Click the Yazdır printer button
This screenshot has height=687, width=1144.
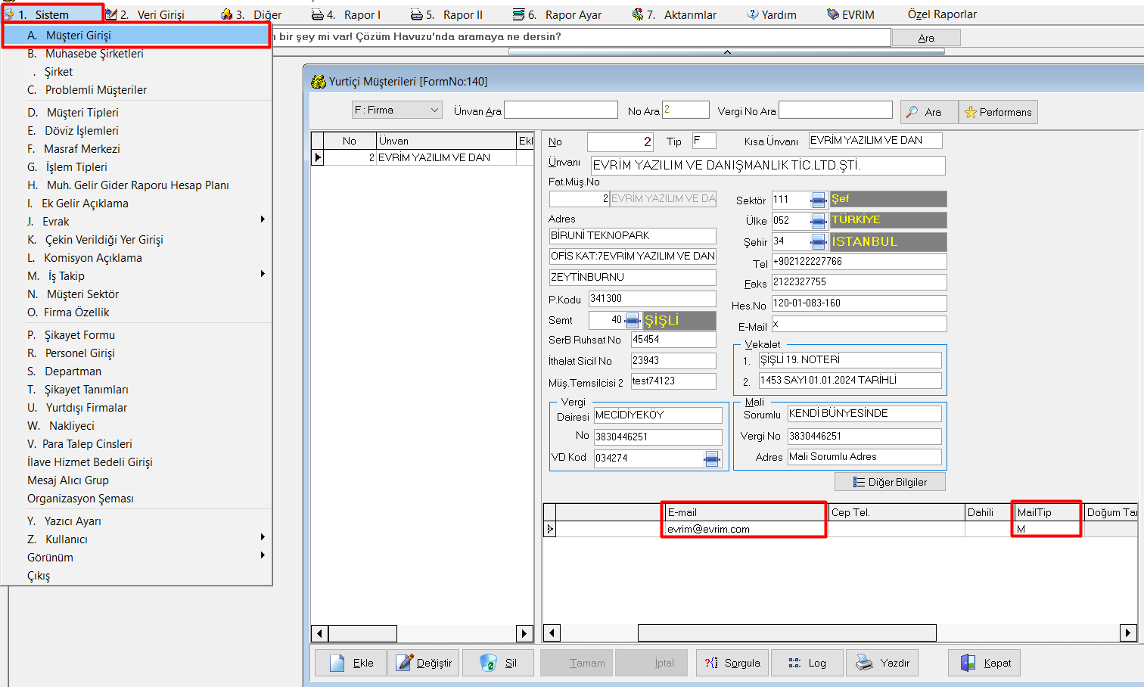pyautogui.click(x=881, y=663)
